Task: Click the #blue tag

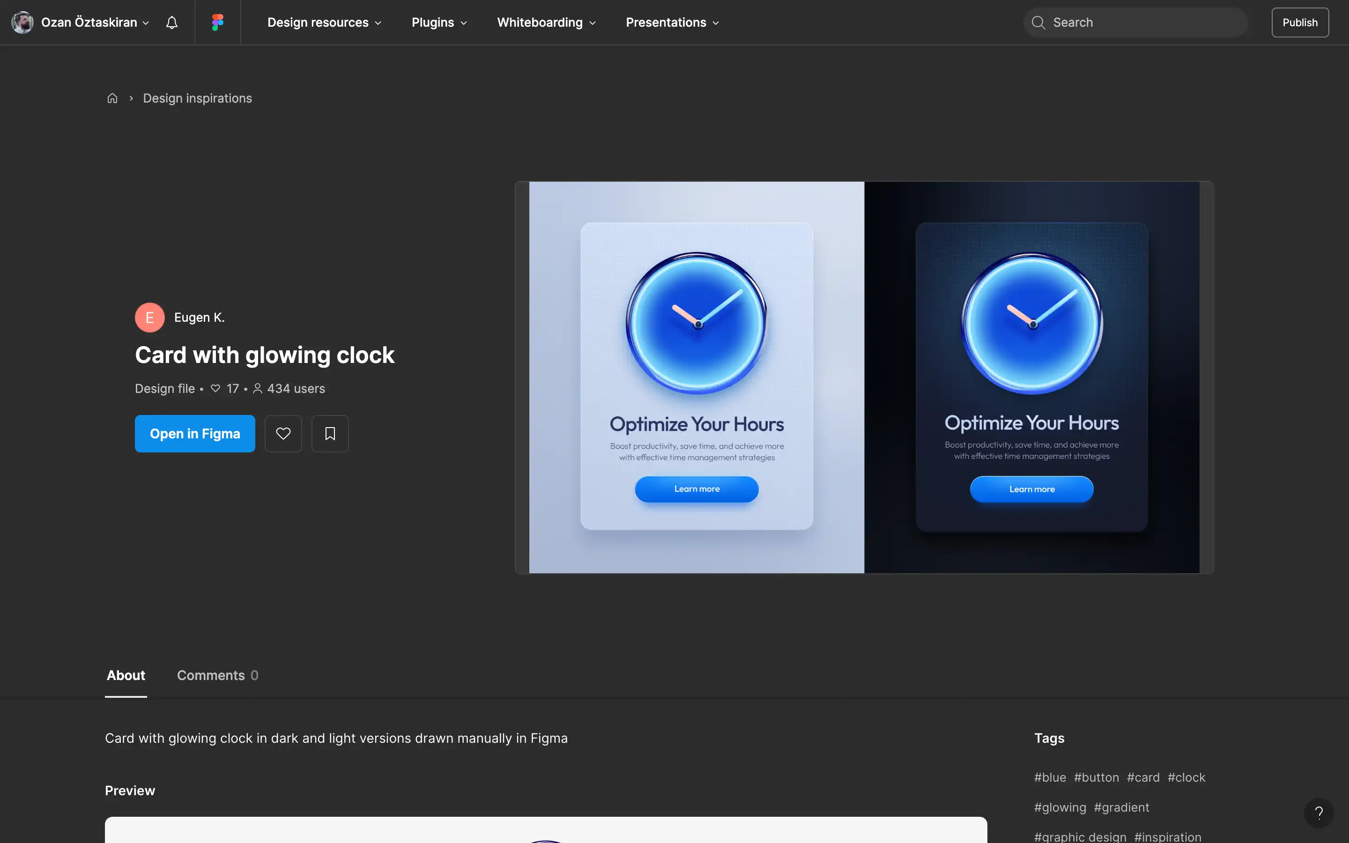Action: pyautogui.click(x=1050, y=777)
